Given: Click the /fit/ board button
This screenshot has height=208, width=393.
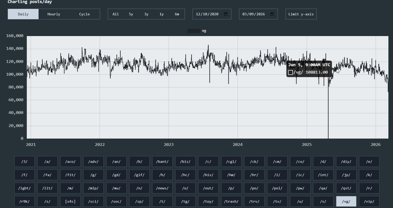Looking at the screenshot, I should pyautogui.click(x=70, y=175).
